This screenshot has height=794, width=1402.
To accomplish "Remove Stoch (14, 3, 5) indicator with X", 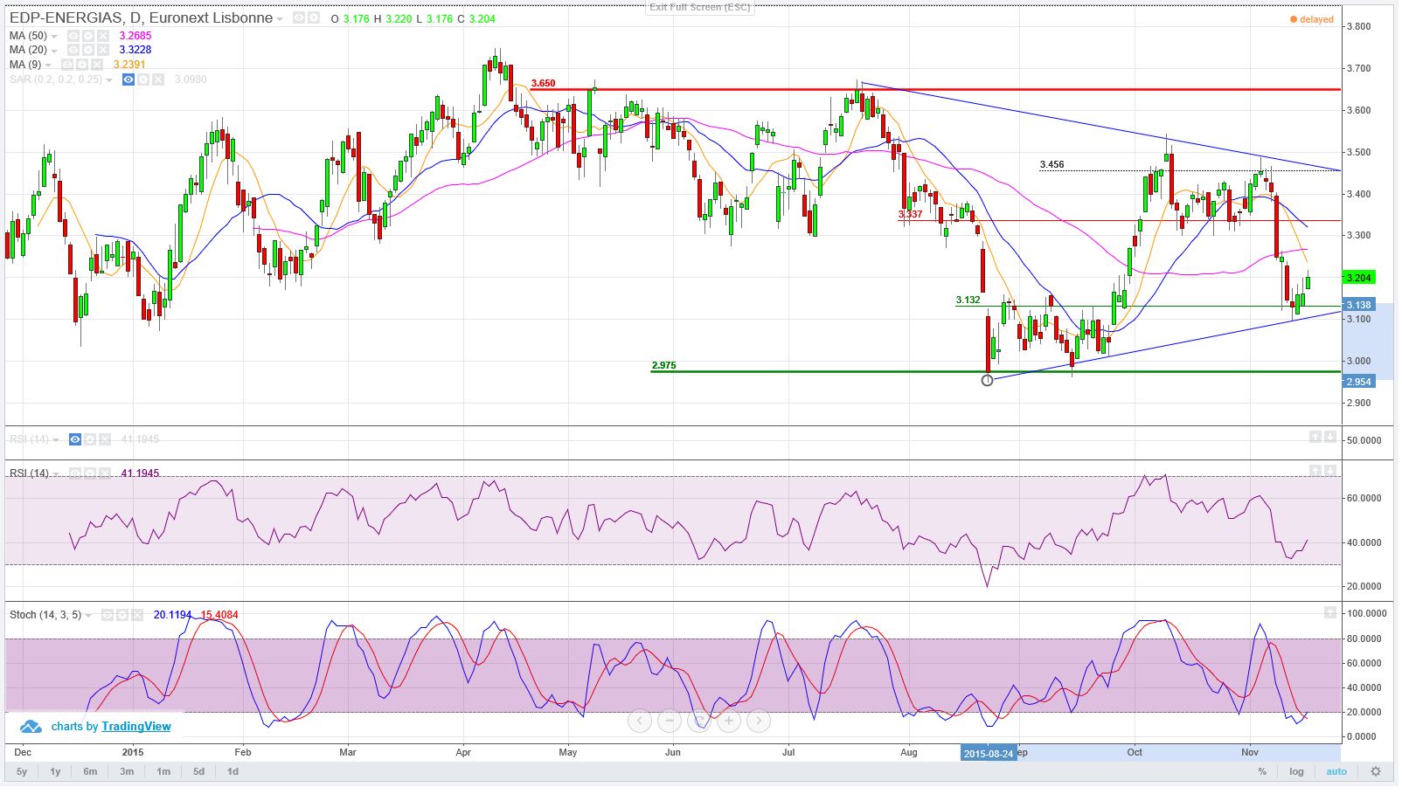I will click(x=137, y=615).
